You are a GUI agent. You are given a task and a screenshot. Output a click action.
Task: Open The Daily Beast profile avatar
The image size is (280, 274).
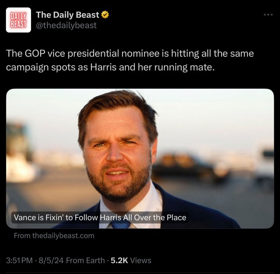click(x=19, y=20)
